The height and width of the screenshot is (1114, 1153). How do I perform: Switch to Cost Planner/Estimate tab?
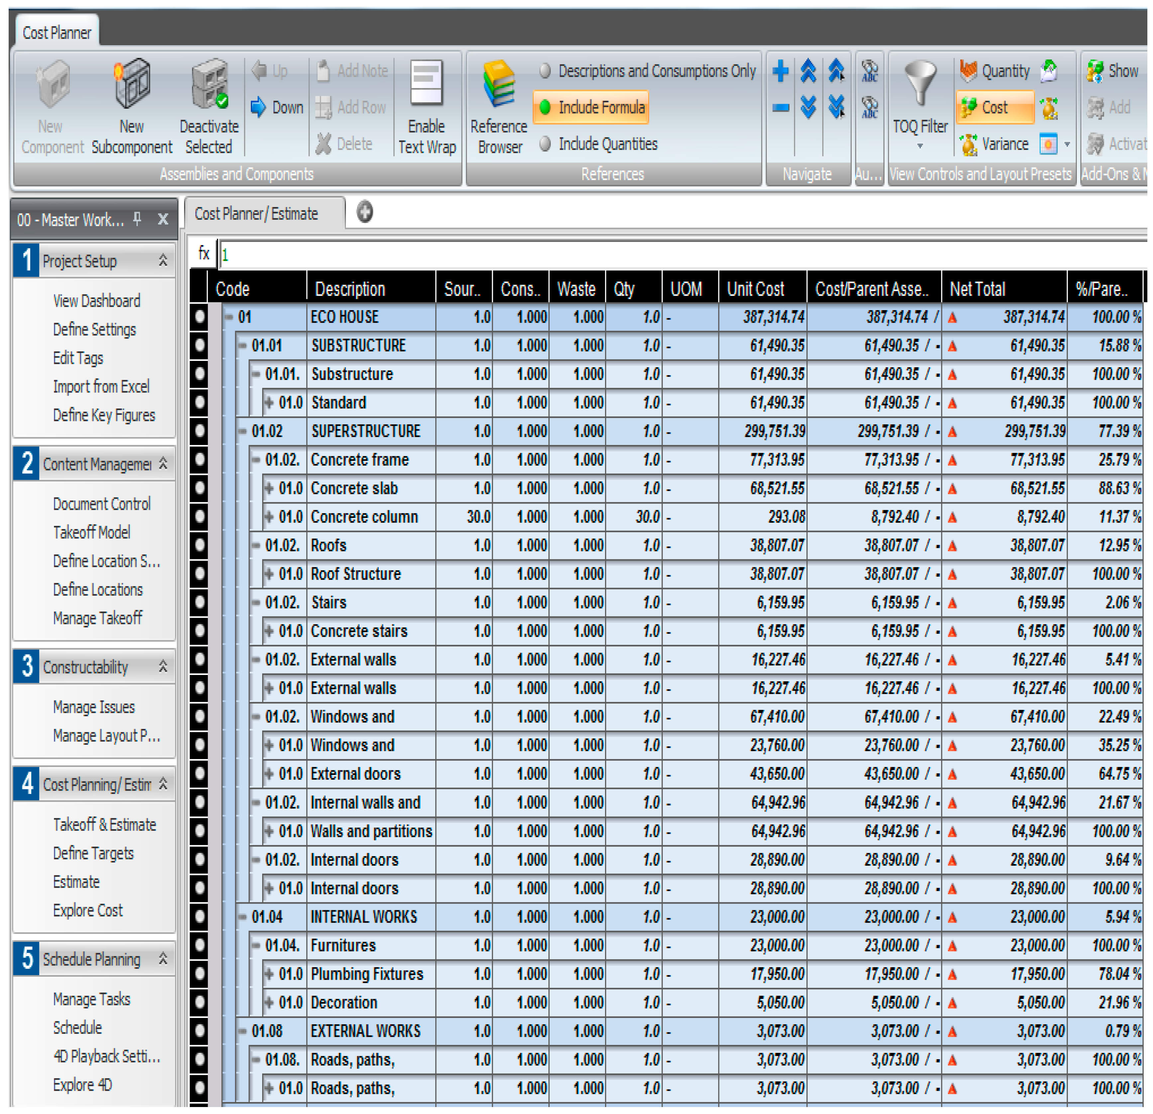[257, 214]
